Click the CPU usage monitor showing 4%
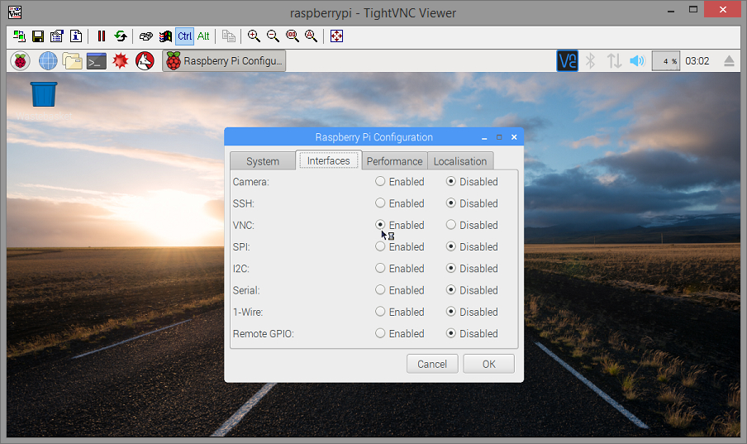Viewport: 747px width, 444px height. (x=665, y=61)
